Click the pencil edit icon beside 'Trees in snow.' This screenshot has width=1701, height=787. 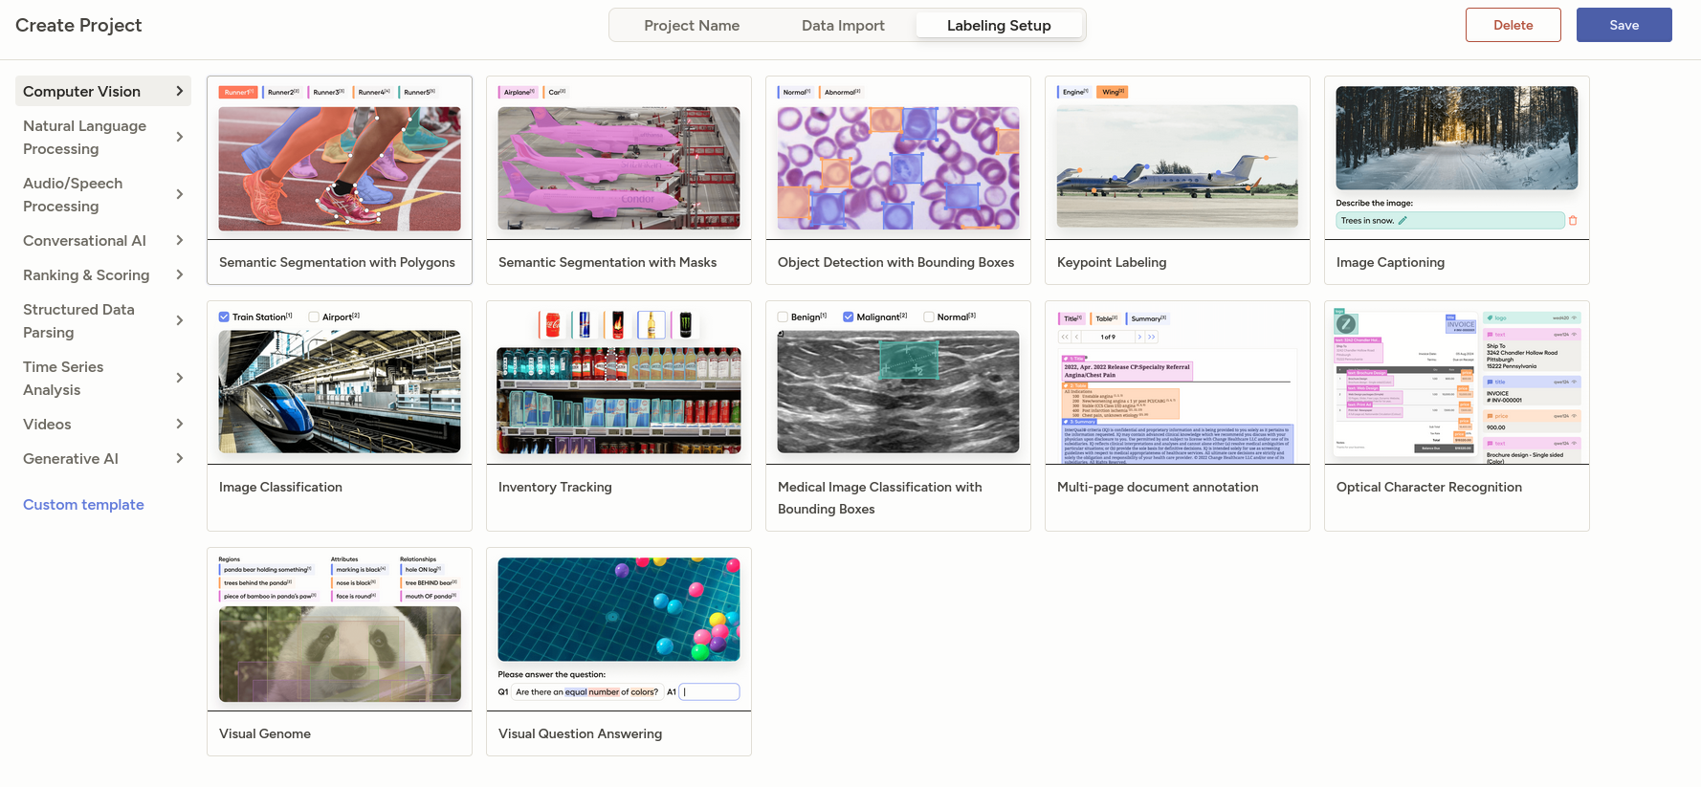click(x=1403, y=221)
